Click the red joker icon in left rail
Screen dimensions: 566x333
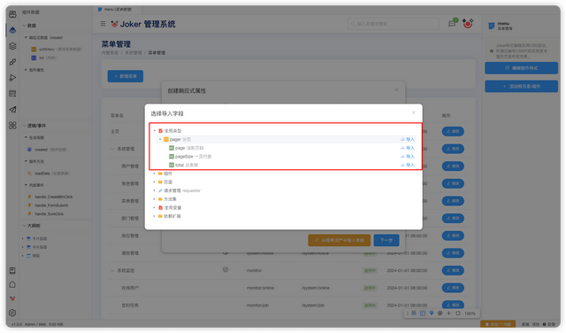point(12,298)
